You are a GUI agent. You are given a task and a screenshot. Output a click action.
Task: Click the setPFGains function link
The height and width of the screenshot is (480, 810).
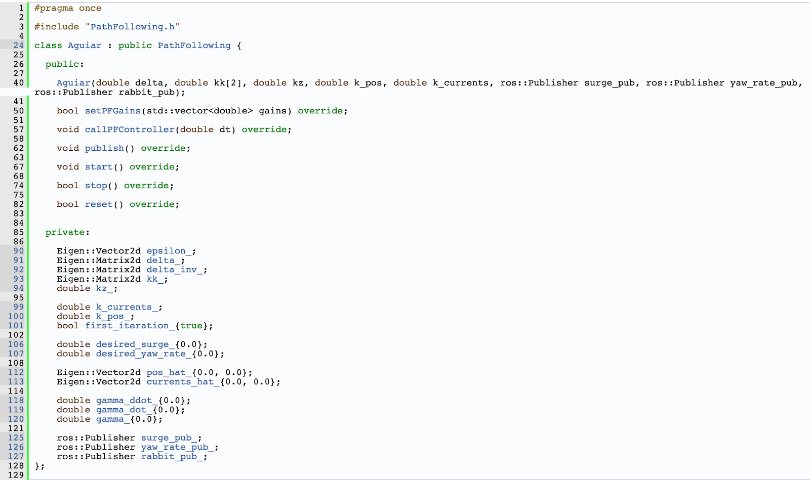click(112, 111)
